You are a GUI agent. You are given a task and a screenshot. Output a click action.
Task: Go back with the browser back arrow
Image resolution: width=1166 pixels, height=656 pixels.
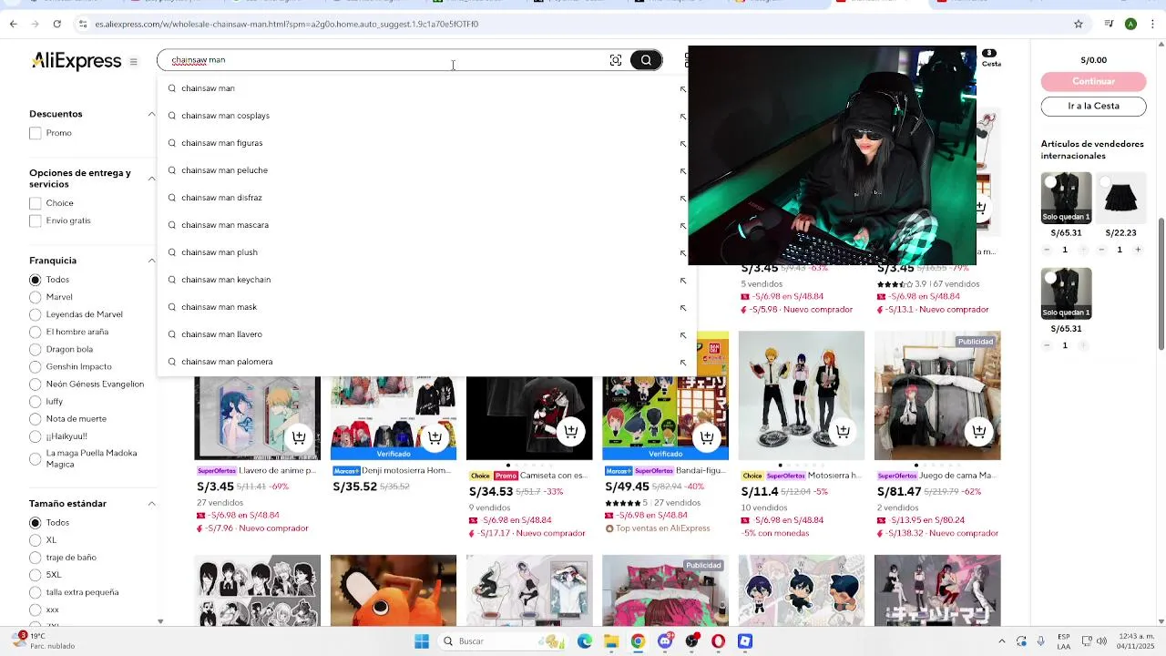(13, 24)
